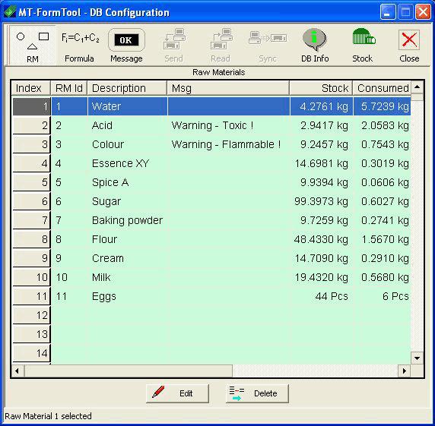Select the Water description cell
Image resolution: width=435 pixels, height=426 pixels.
pyautogui.click(x=128, y=106)
